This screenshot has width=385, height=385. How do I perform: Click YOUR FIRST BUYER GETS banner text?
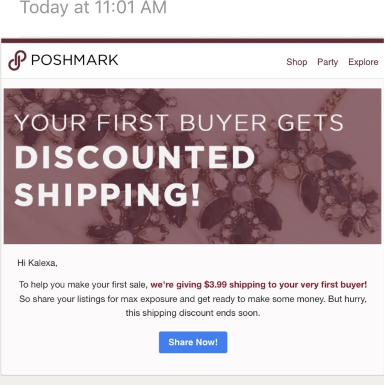coord(179,122)
